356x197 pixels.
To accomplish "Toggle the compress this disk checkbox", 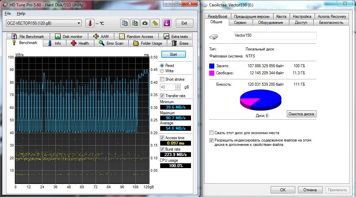I will [212, 133].
